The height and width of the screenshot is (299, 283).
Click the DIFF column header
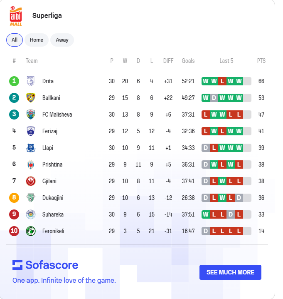(168, 61)
